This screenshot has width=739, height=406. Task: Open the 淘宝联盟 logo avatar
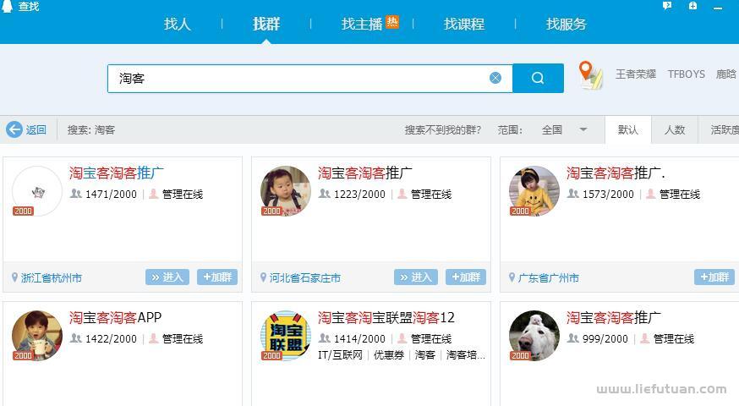pos(286,336)
